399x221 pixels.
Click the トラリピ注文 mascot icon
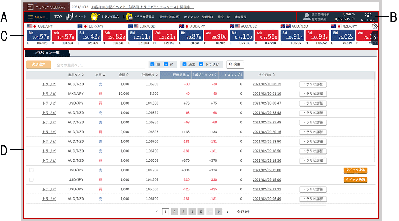(95, 17)
